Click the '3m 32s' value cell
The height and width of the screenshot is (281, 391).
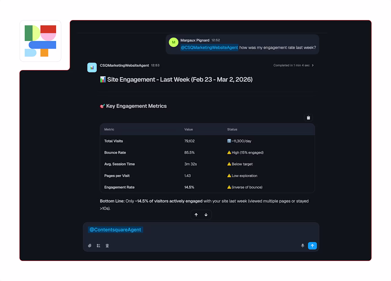(191, 164)
